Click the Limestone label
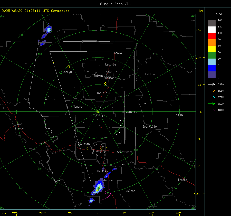Image resolution: width=231 pixels, height=216 pixels. 49,99
